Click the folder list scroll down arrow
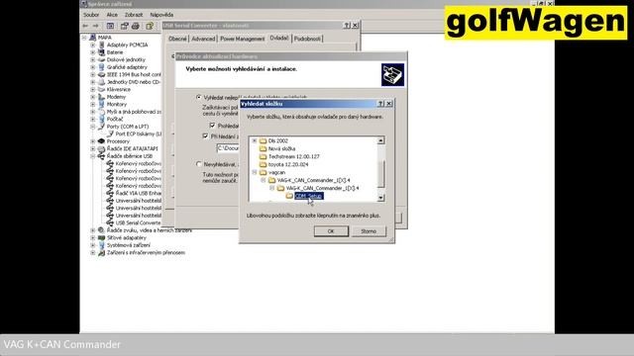The image size is (634, 356). [x=380, y=198]
